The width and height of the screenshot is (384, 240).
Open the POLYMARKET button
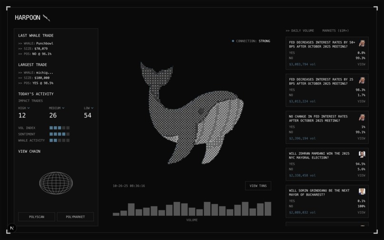pos(75,217)
